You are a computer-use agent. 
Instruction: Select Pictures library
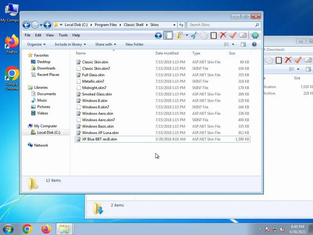pyautogui.click(x=43, y=107)
